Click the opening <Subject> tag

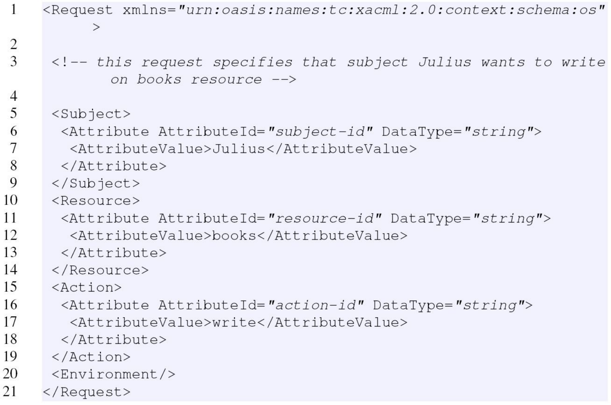click(91, 114)
